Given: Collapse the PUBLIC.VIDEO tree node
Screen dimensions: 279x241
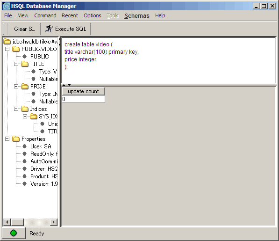Looking at the screenshot, I should coord(7,49).
